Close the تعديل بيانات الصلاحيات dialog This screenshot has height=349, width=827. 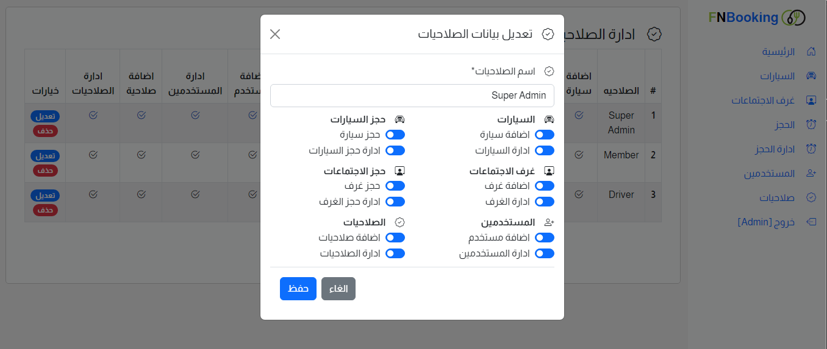pyautogui.click(x=275, y=34)
